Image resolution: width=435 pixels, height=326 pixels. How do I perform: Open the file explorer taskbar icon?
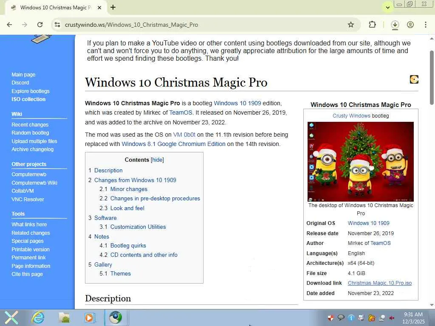64,318
